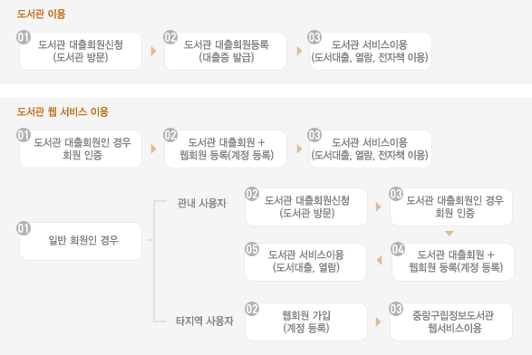Viewport: 532px width, 355px height.
Task: Click the 도서관 대출회원인 경우 회원 인증 box in second row
Action: pyautogui.click(x=81, y=149)
